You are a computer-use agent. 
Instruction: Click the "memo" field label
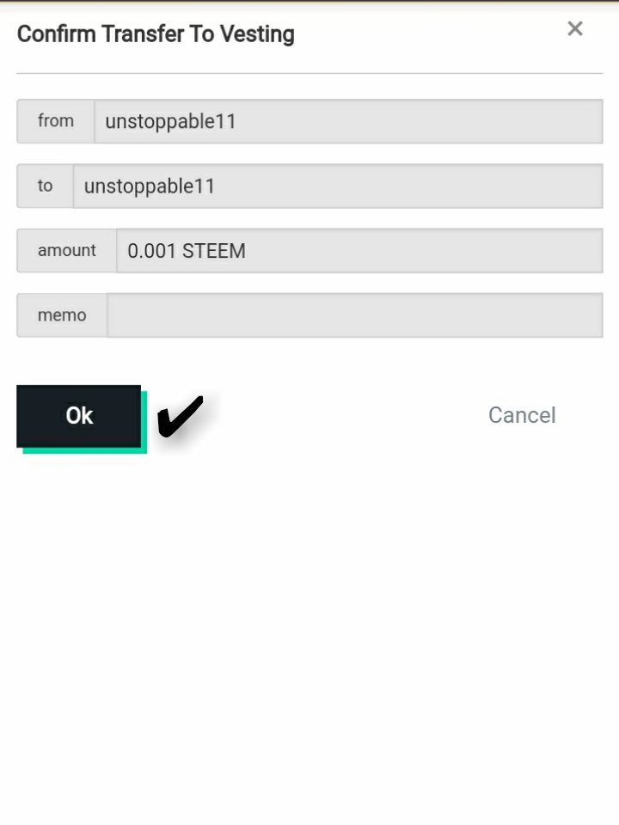[x=62, y=315]
